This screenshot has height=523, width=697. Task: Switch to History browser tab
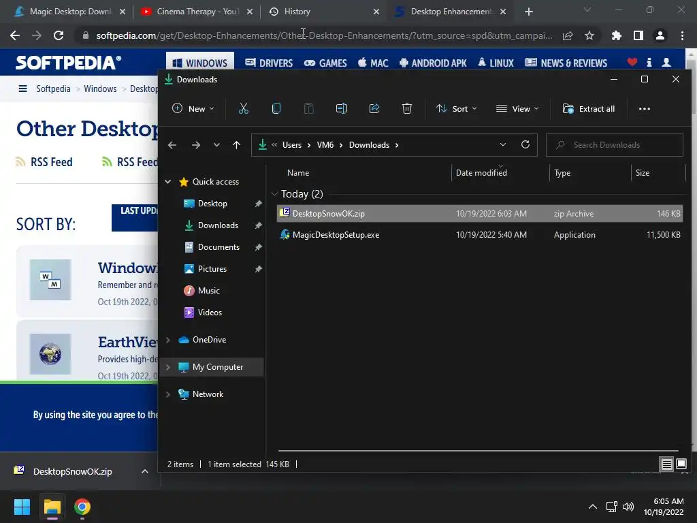[297, 12]
